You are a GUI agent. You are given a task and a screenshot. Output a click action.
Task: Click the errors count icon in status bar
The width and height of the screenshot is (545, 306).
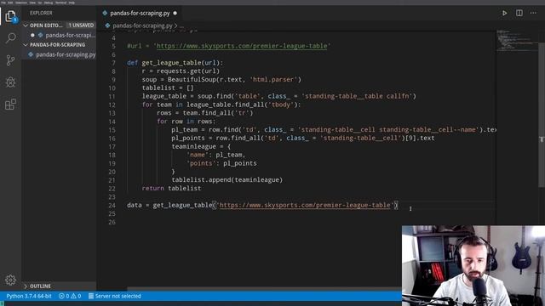tap(61, 296)
